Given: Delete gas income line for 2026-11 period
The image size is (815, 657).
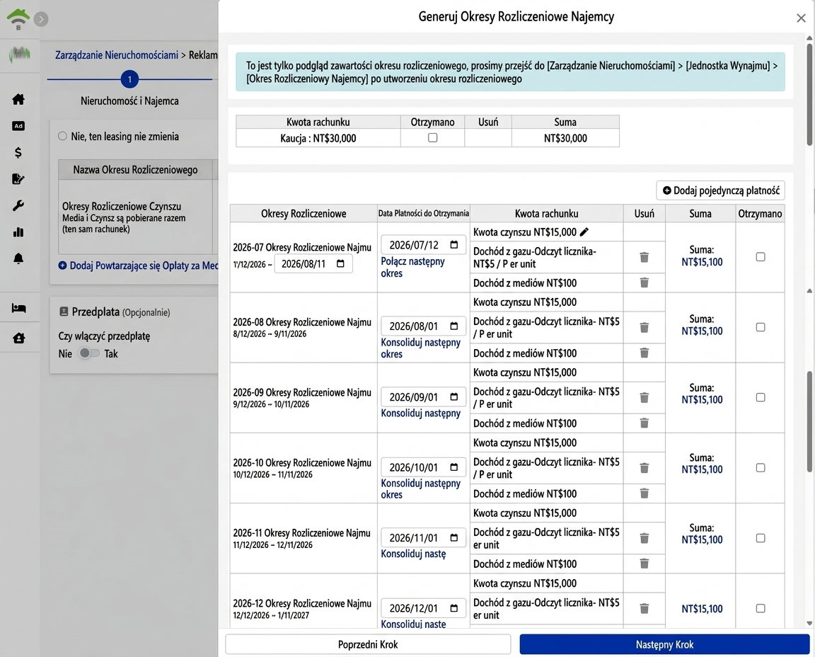Looking at the screenshot, I should pyautogui.click(x=644, y=538).
